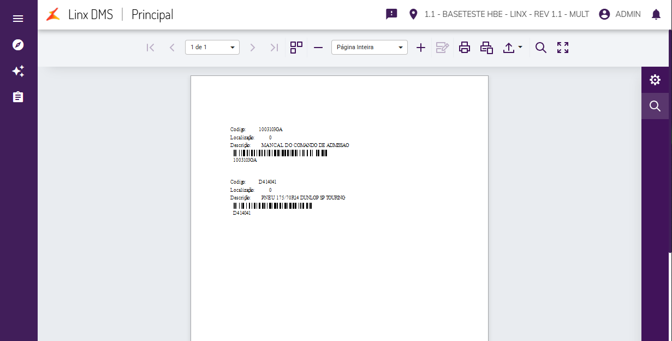Click the barcode for 1003103GA
672x341 pixels.
[280, 153]
